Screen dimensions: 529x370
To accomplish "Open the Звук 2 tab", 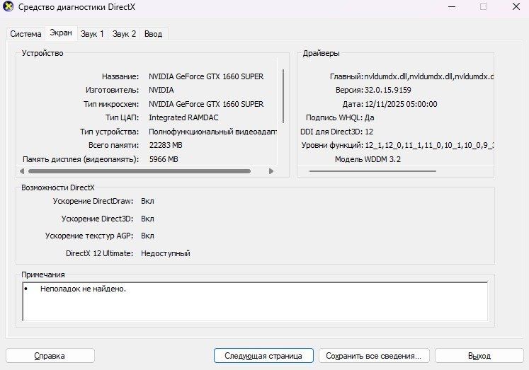I will pyautogui.click(x=124, y=34).
